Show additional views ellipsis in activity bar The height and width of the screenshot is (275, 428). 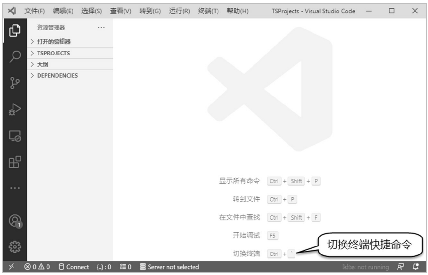pos(15,188)
